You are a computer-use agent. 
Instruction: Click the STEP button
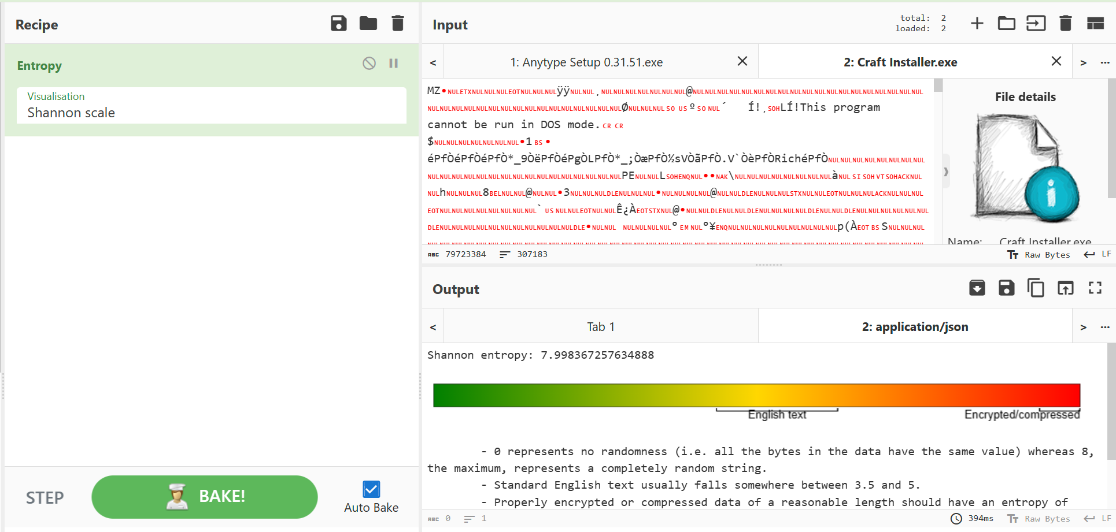click(45, 498)
